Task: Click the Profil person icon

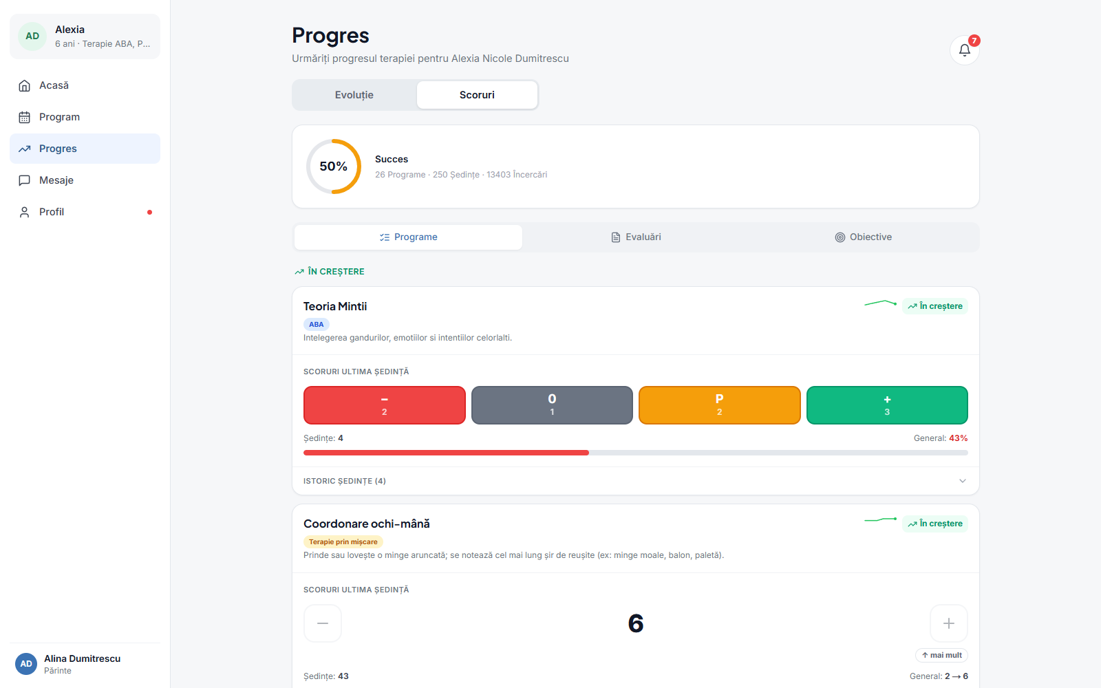Action: pyautogui.click(x=25, y=212)
